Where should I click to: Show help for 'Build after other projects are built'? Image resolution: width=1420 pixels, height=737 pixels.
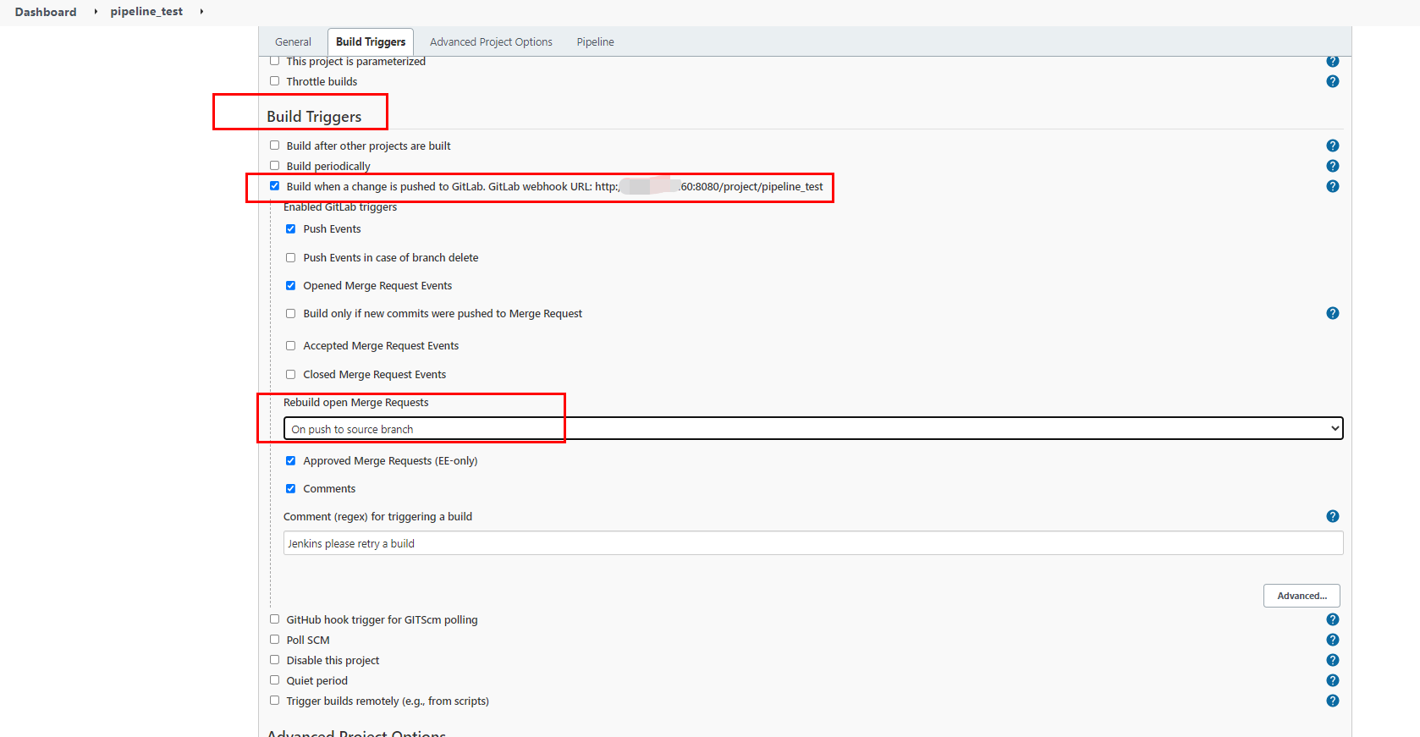pos(1333,146)
